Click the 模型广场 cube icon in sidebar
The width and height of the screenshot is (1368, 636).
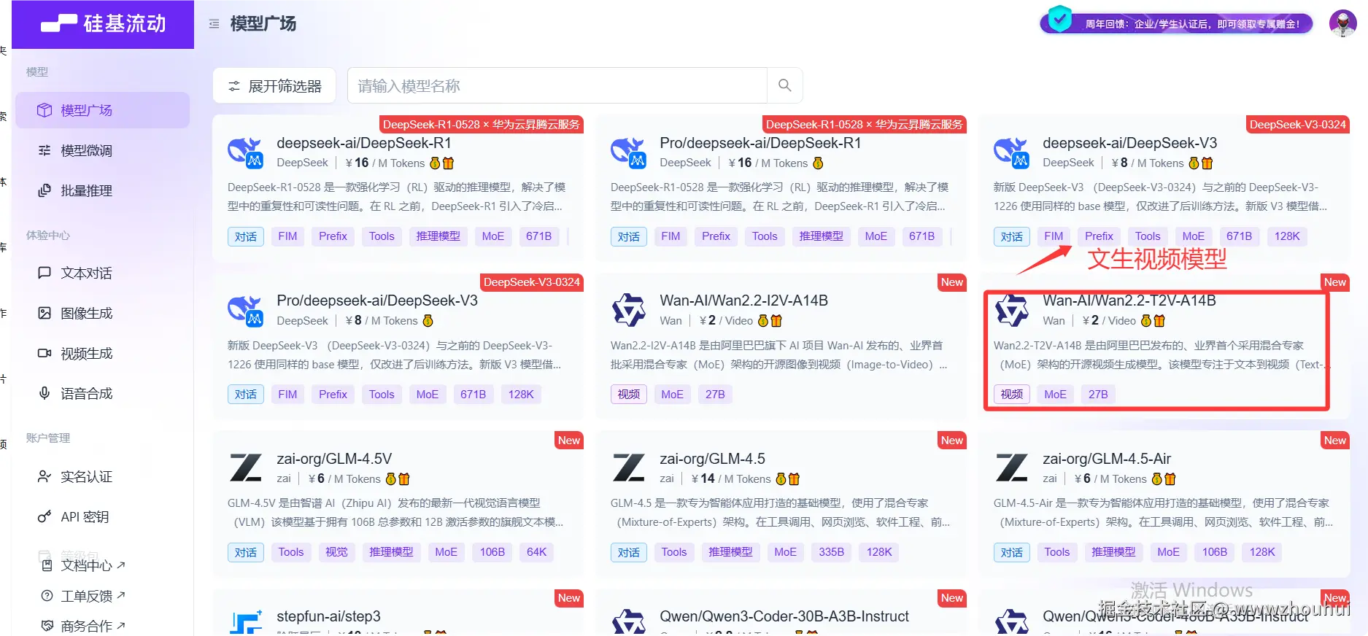[x=45, y=110]
